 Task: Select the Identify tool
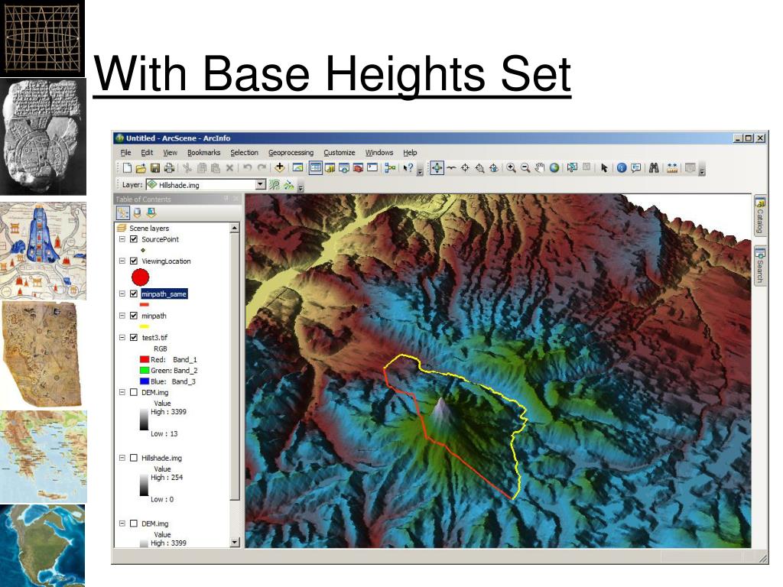622,167
